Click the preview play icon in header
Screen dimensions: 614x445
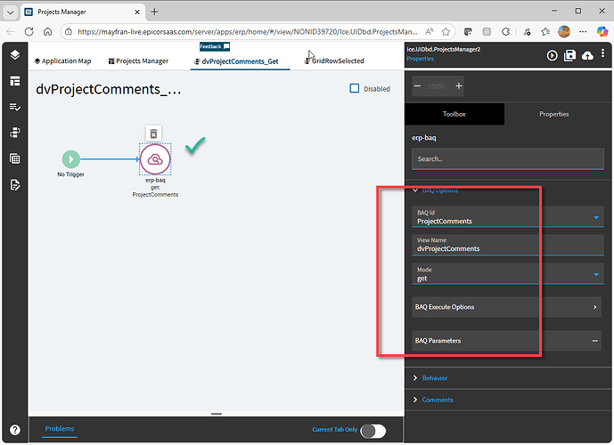click(x=553, y=55)
